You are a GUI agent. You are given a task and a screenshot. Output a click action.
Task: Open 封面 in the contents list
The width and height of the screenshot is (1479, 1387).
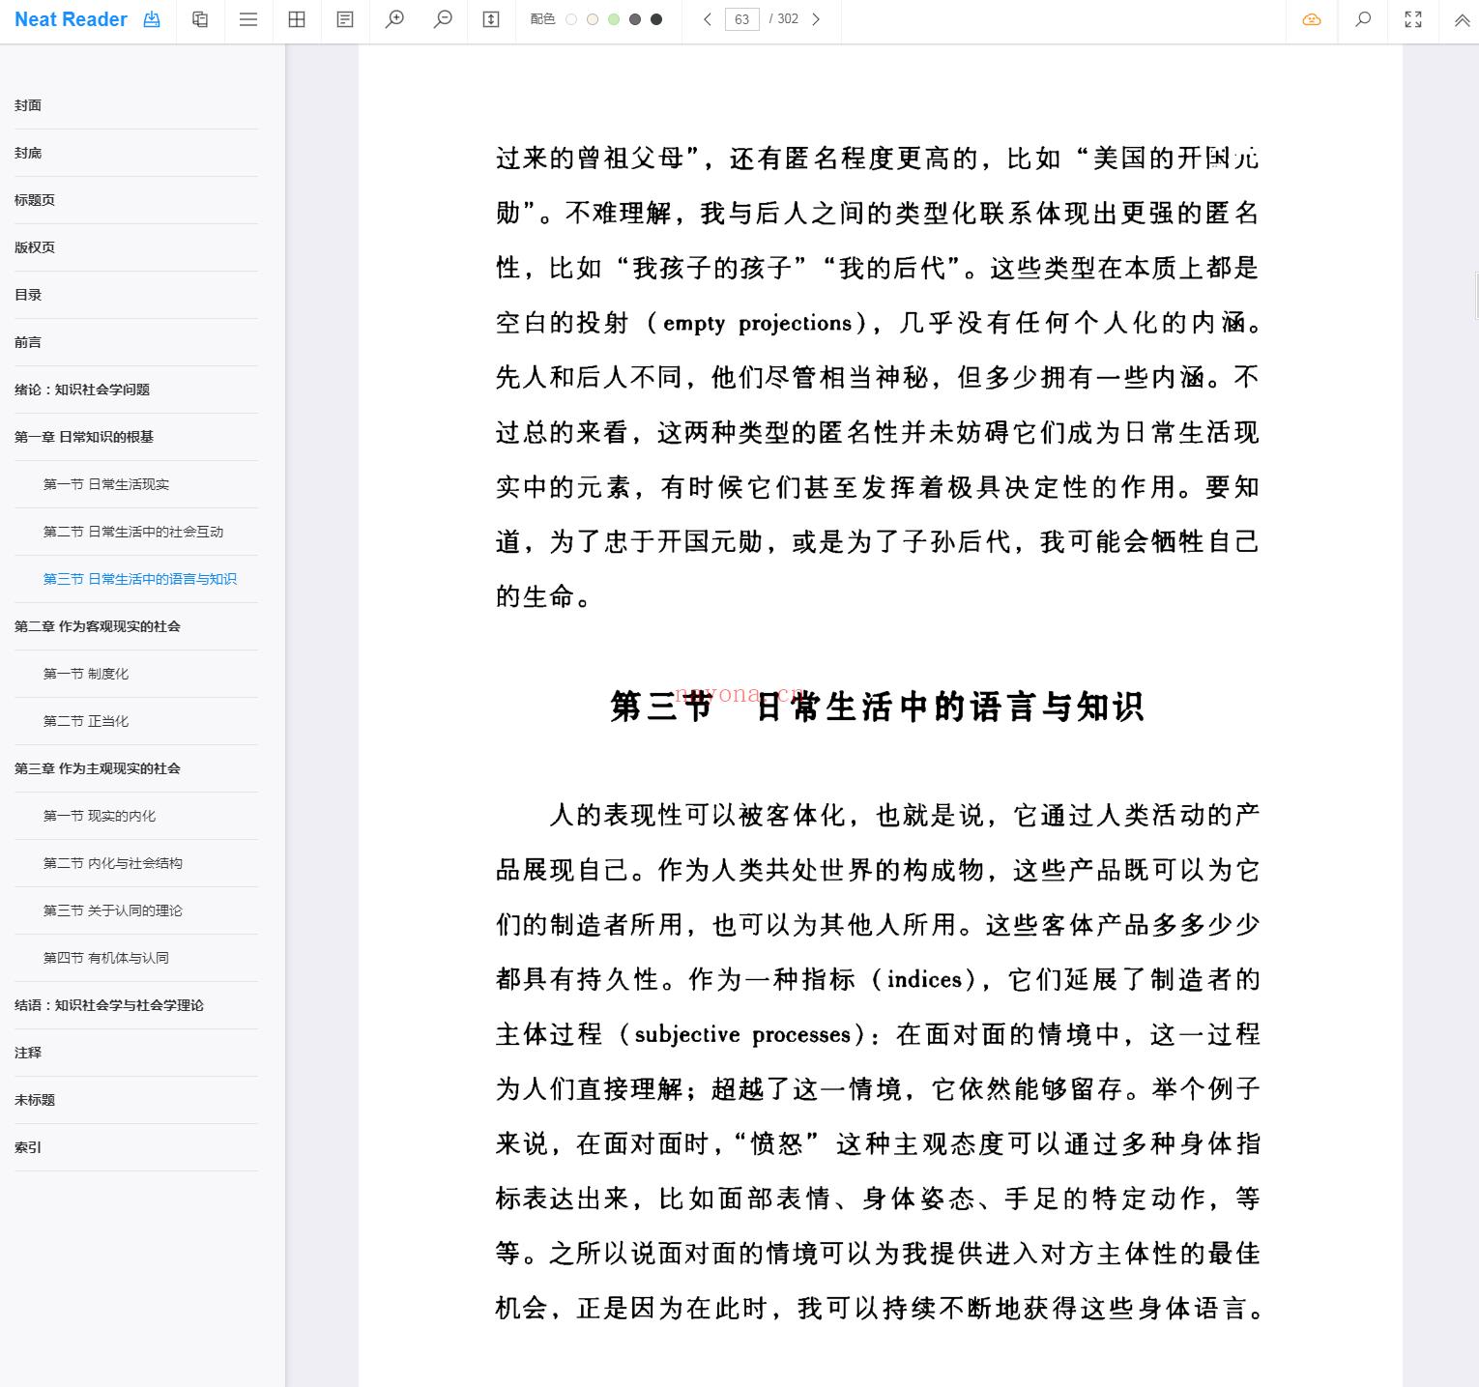[28, 105]
